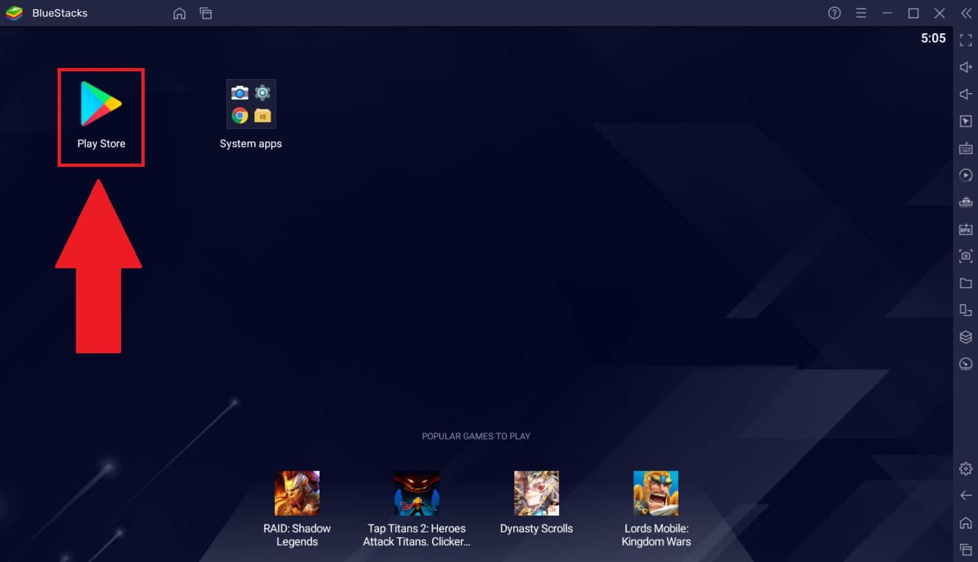The width and height of the screenshot is (978, 562).
Task: Take a screenshot with the sidebar tool
Action: point(966,256)
